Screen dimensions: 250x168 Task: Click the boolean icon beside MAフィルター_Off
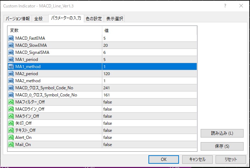coord(11,102)
